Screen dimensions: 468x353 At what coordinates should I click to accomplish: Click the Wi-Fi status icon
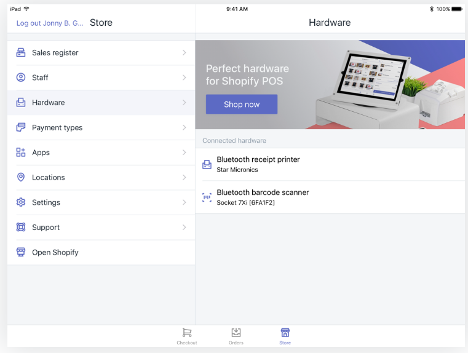pyautogui.click(x=26, y=9)
